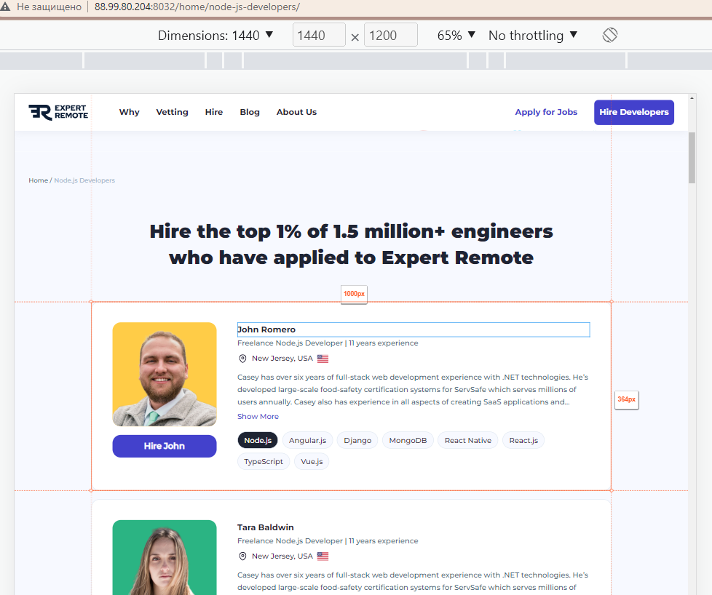Viewport: 712px width, 595px height.
Task: Open the Hire menu item
Action: (x=214, y=112)
